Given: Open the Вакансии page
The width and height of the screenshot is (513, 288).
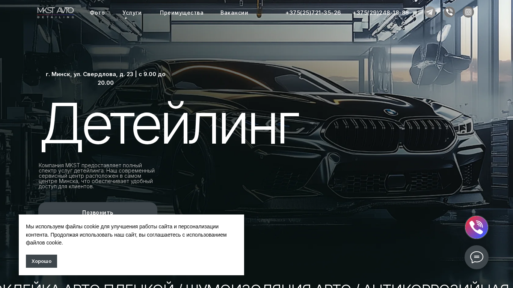Looking at the screenshot, I should tap(234, 13).
